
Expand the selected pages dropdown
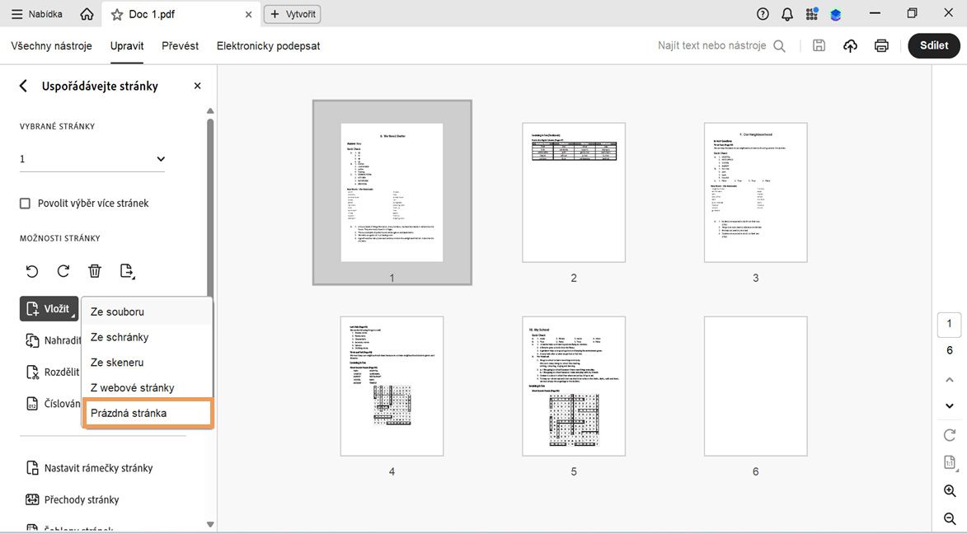tap(92, 158)
